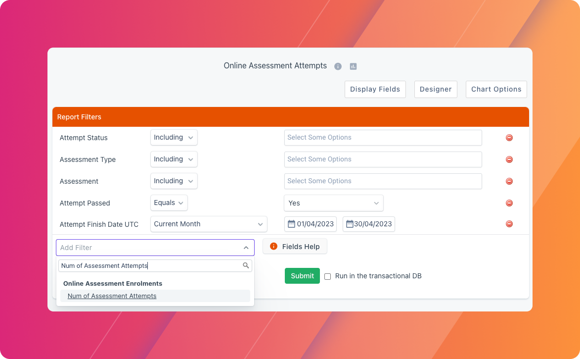Image resolution: width=580 pixels, height=359 pixels.
Task: Collapse the Add Filter dropdown chevron
Action: [246, 248]
